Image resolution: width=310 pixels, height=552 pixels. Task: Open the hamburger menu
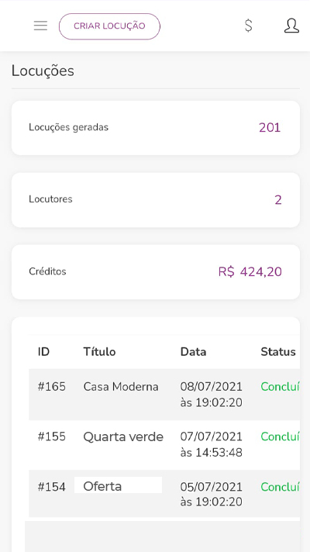point(40,26)
